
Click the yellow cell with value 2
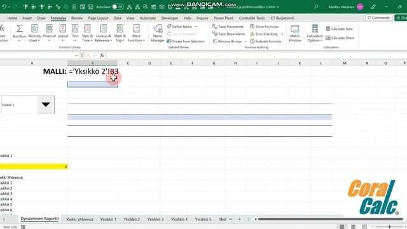click(x=34, y=167)
